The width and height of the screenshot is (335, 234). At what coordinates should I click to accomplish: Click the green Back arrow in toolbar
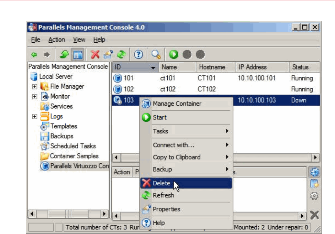pyautogui.click(x=34, y=55)
